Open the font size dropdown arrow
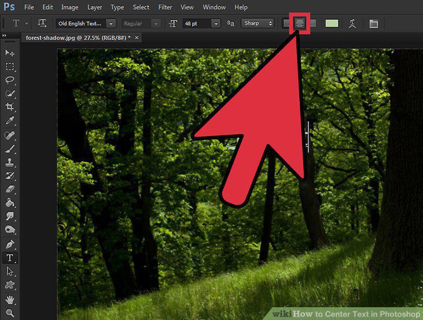The height and width of the screenshot is (320, 423). [216, 24]
